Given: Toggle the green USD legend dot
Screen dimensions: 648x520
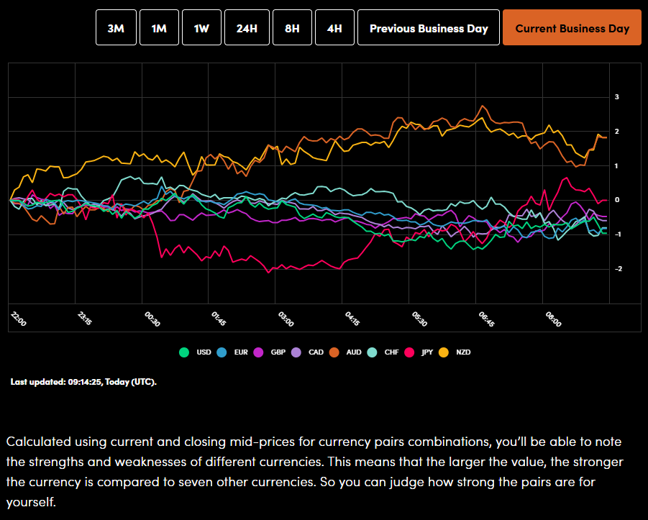Looking at the screenshot, I should [x=184, y=352].
